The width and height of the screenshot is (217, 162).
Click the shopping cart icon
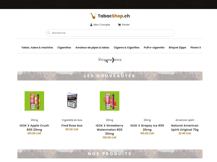click(x=119, y=25)
